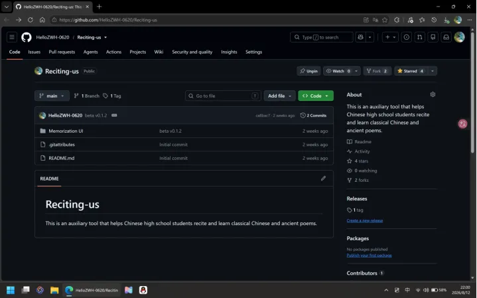
Task: Add this page to favorites star icon
Action: pos(385,20)
